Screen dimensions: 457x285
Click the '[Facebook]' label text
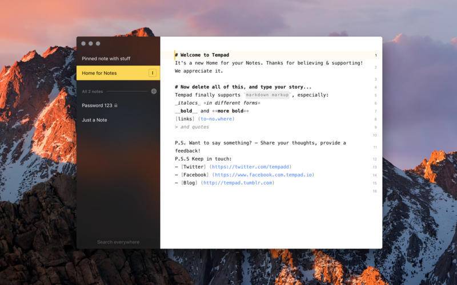195,175
